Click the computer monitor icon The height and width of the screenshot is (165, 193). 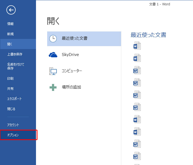(x=53, y=71)
